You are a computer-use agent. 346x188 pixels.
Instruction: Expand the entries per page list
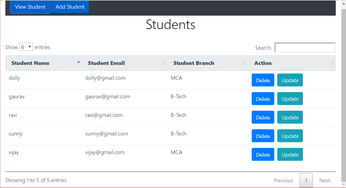click(x=26, y=47)
